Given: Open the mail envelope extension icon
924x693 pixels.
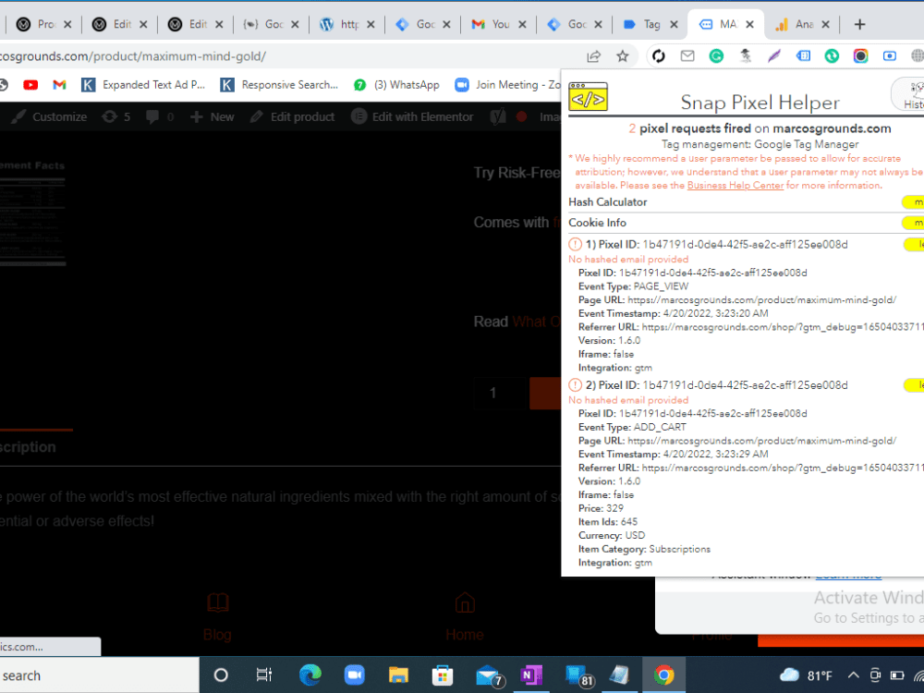Looking at the screenshot, I should pyautogui.click(x=687, y=56).
